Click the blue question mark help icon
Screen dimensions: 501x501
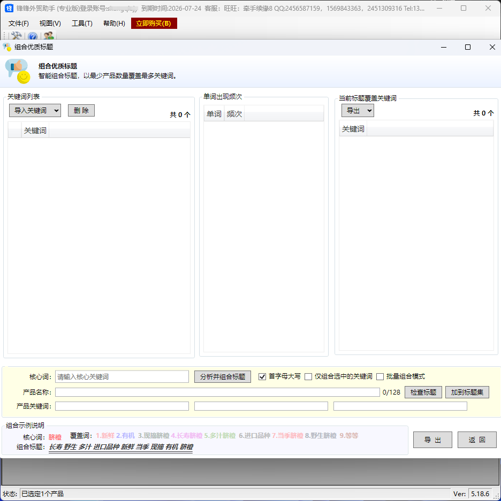pos(33,36)
